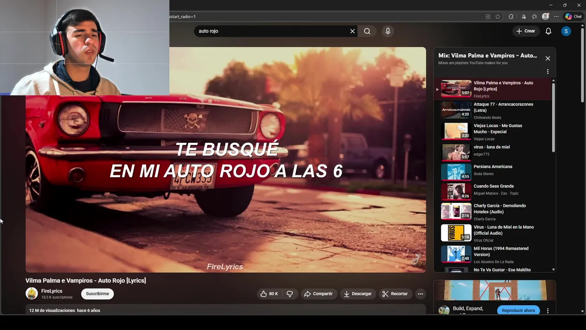
Task: Pause video by clicking the player
Action: [226, 160]
